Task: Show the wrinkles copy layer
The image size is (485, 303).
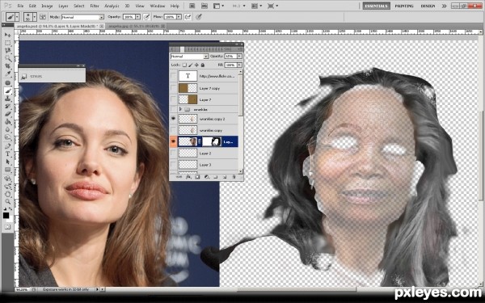Action: coord(173,130)
